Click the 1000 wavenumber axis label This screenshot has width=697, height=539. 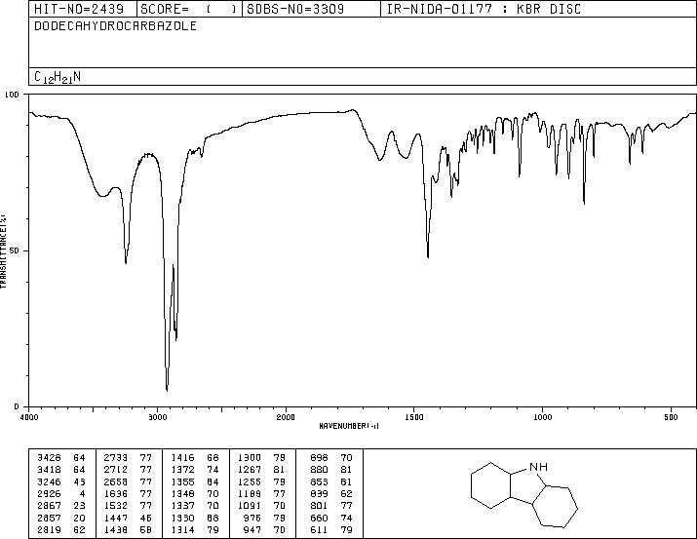coord(542,417)
